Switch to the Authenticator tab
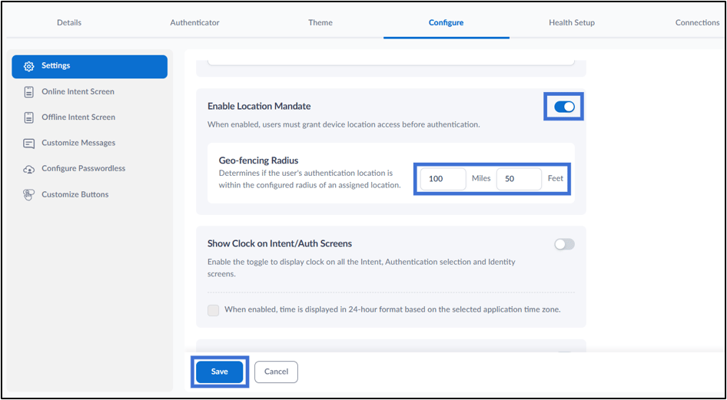Image resolution: width=727 pixels, height=400 pixels. (x=194, y=22)
